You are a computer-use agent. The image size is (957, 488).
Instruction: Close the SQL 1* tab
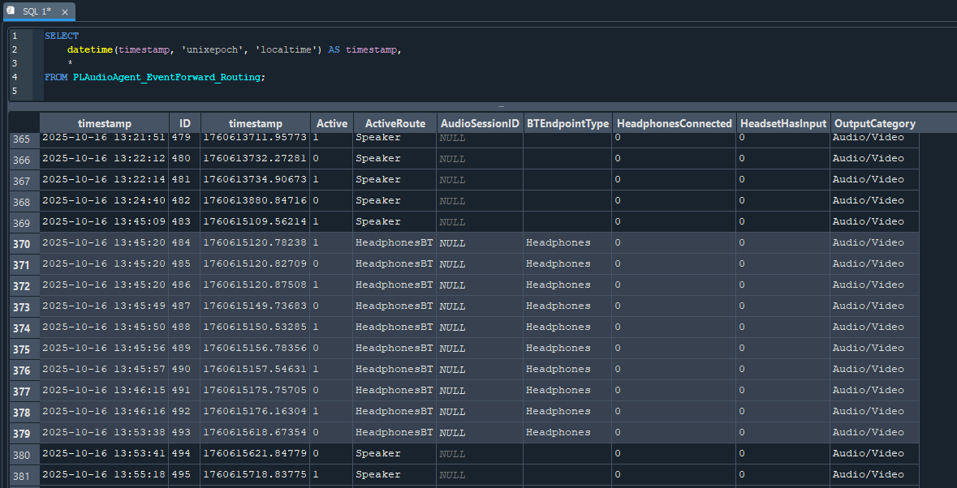coord(65,12)
